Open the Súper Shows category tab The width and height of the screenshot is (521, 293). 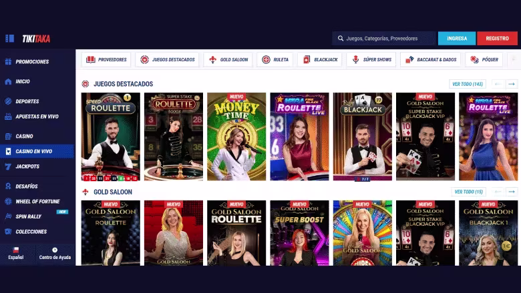(371, 59)
